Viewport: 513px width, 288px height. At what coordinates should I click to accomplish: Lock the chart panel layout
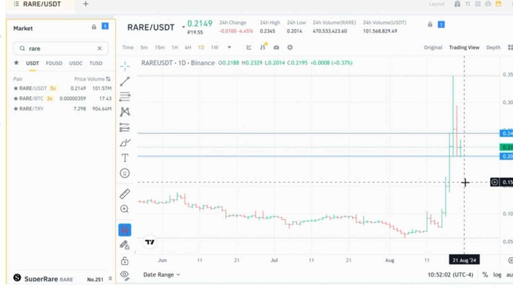430,25
